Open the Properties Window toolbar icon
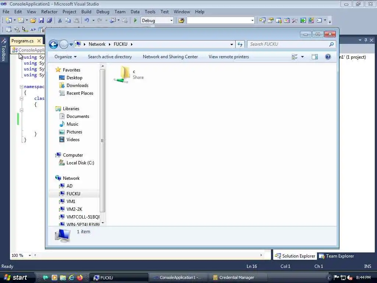Screen dimensions: 377x283 [x=271, y=21]
